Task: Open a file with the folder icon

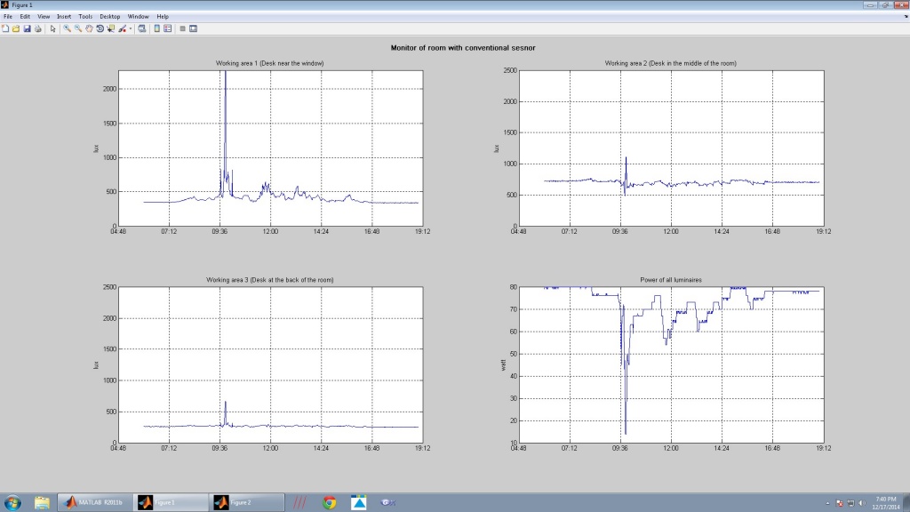Action: pyautogui.click(x=16, y=28)
